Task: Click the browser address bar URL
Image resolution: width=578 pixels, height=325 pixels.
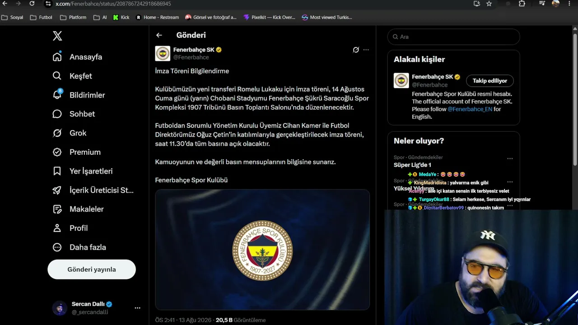Action: point(113,4)
